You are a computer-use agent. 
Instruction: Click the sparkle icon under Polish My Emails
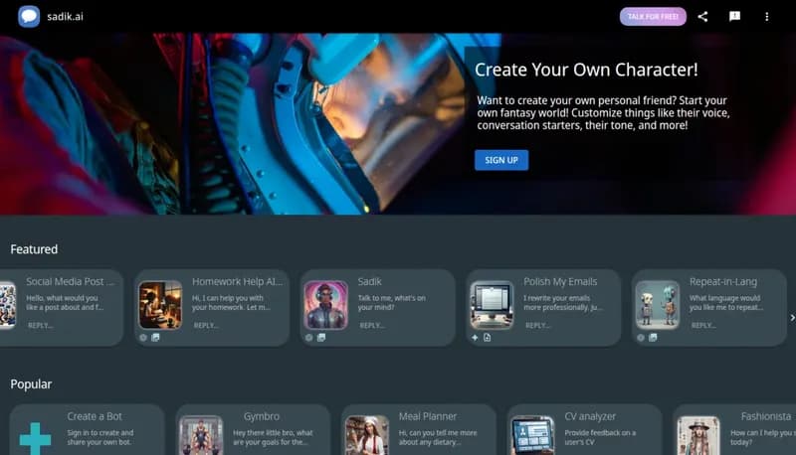pyautogui.click(x=475, y=338)
